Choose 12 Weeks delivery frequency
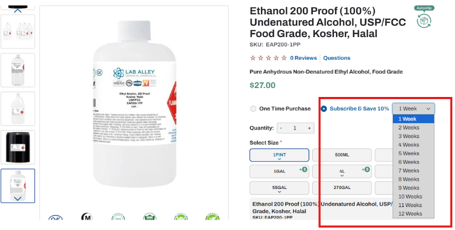 pyautogui.click(x=410, y=213)
